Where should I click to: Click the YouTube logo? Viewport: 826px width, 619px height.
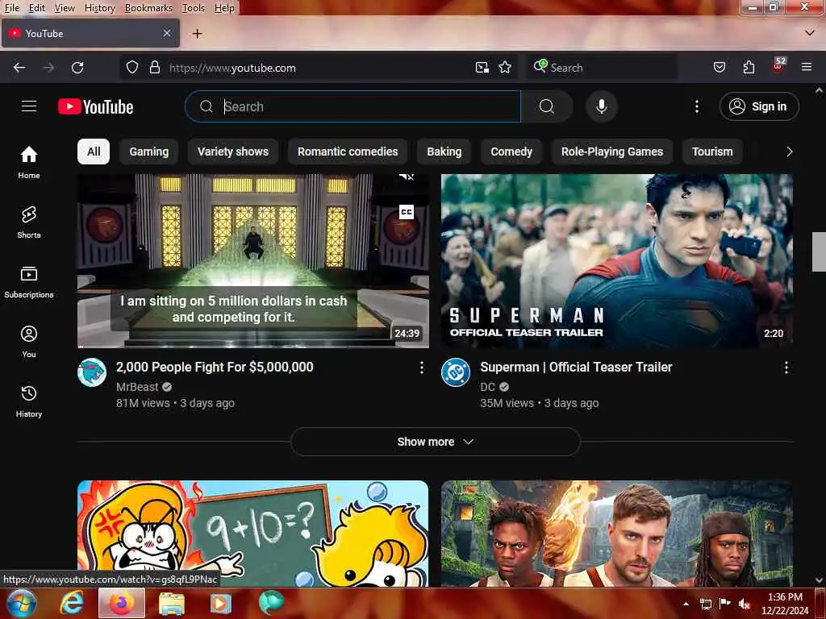[96, 107]
